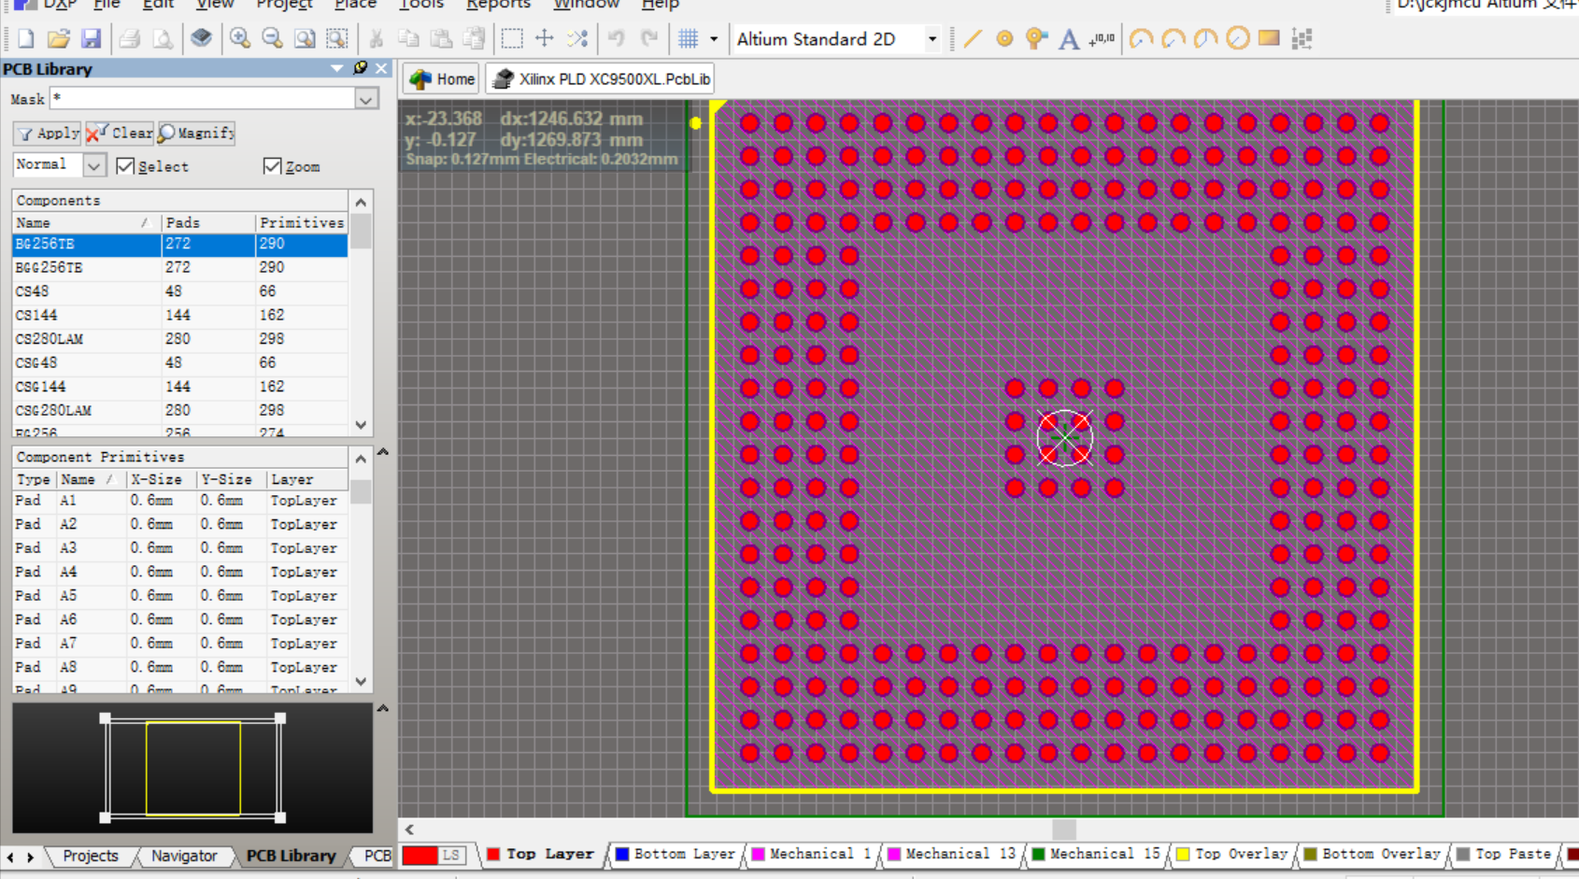Select the Arc by Edge tool

(x=1174, y=38)
